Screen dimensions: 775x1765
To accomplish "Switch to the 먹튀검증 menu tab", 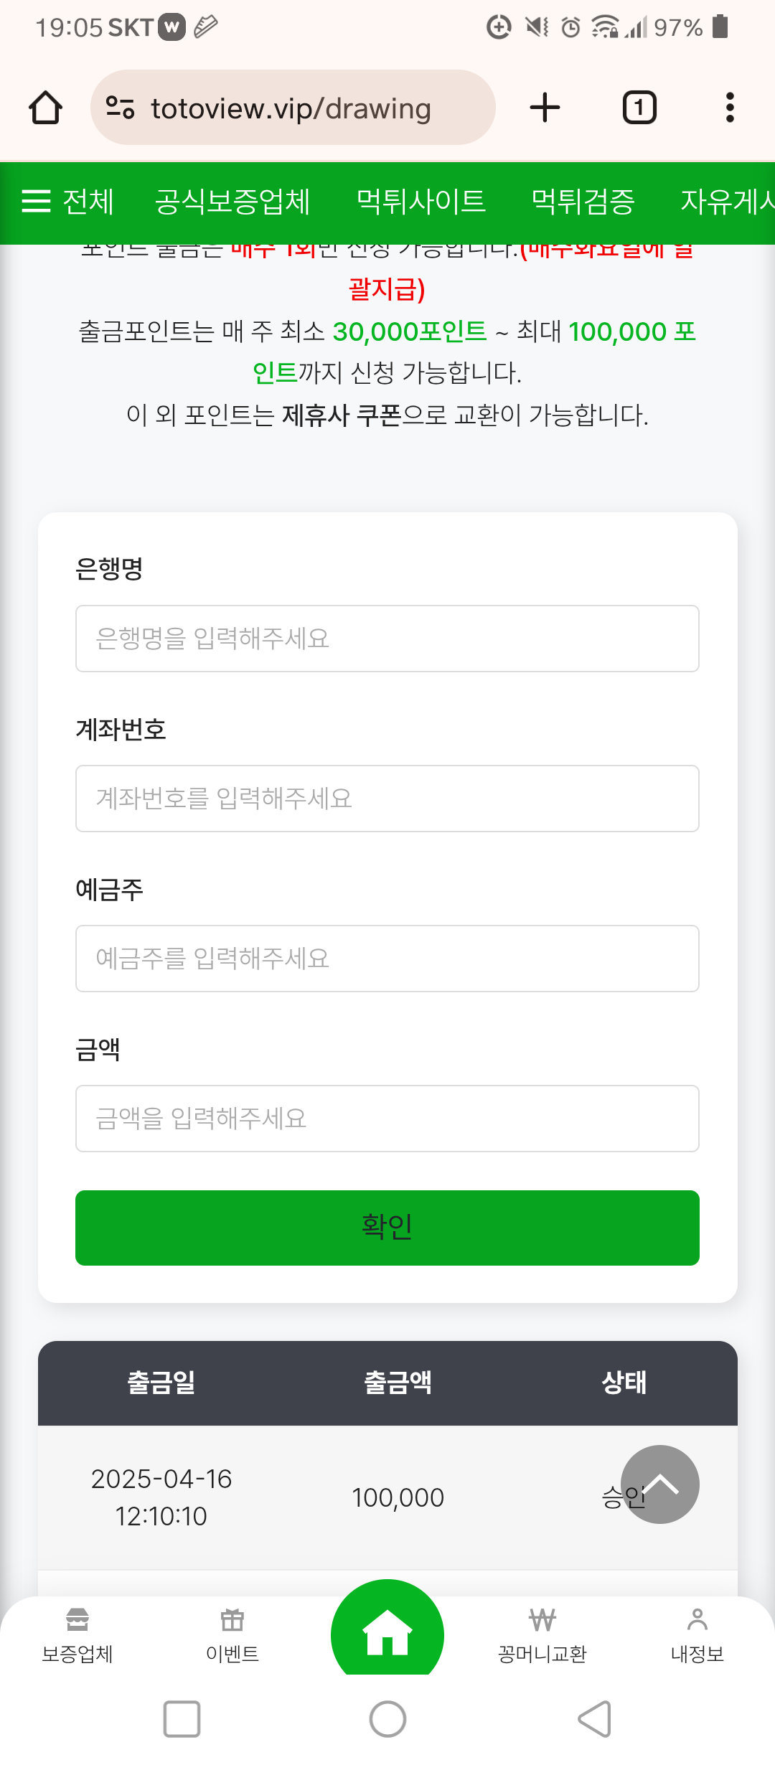I will point(583,202).
